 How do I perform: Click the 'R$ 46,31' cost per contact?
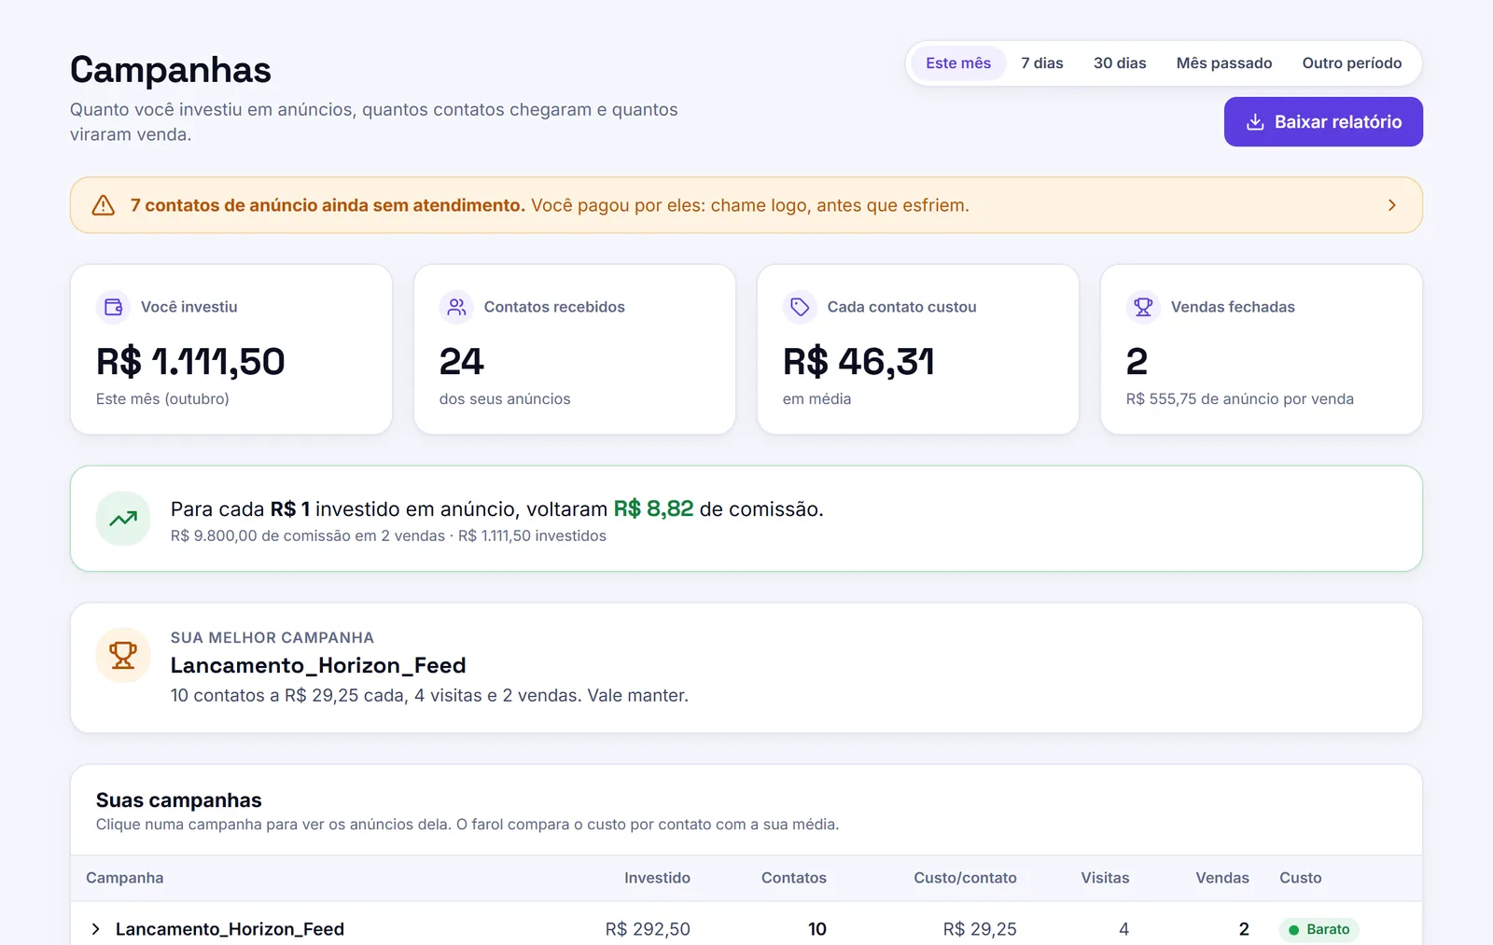pos(858,362)
